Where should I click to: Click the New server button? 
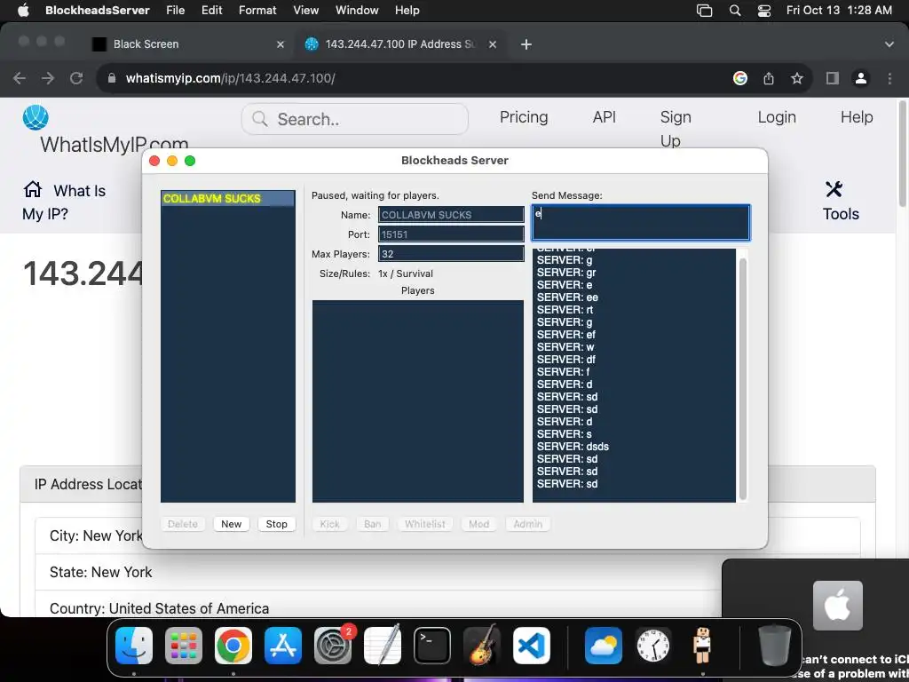coord(232,524)
